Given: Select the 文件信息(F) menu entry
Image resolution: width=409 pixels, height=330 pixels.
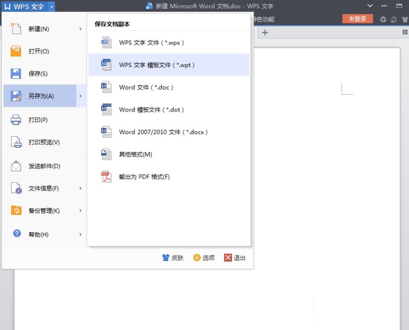Looking at the screenshot, I should (44, 188).
